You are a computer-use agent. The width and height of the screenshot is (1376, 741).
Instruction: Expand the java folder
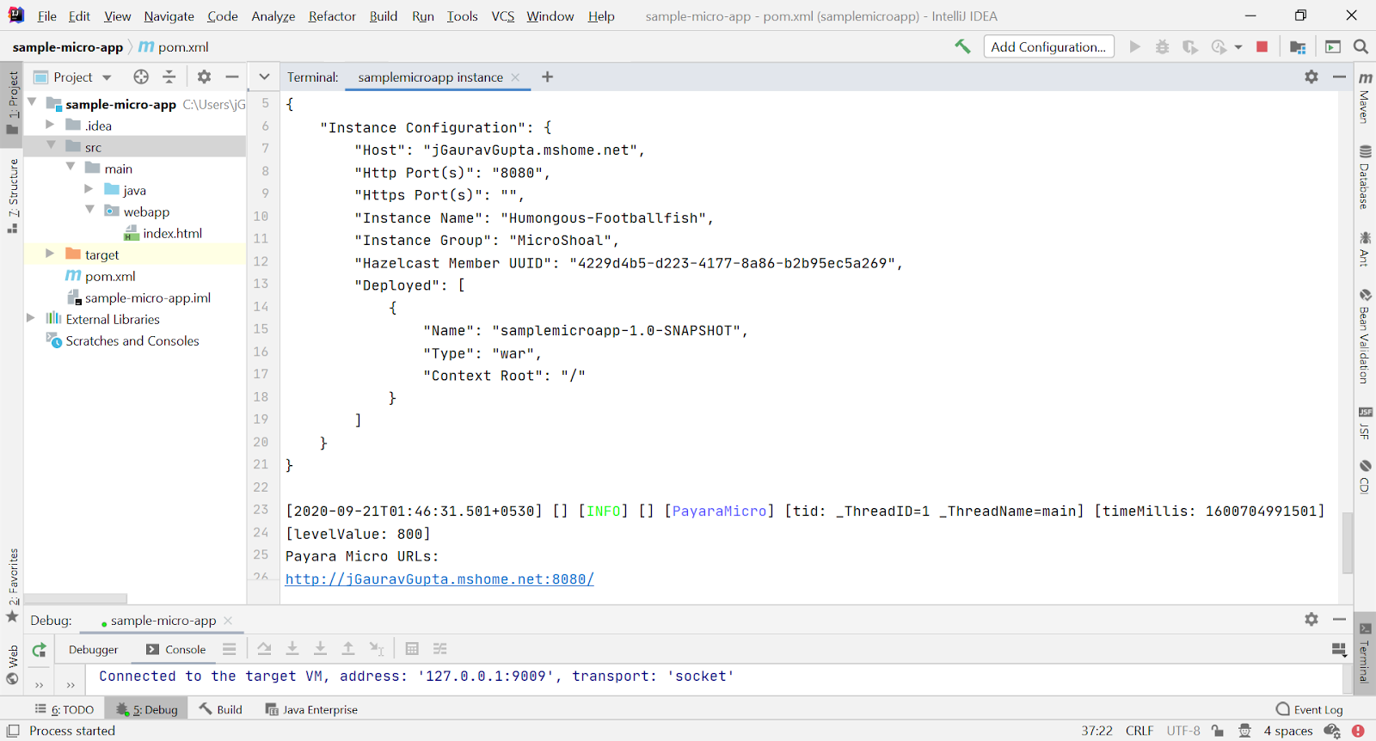click(89, 189)
